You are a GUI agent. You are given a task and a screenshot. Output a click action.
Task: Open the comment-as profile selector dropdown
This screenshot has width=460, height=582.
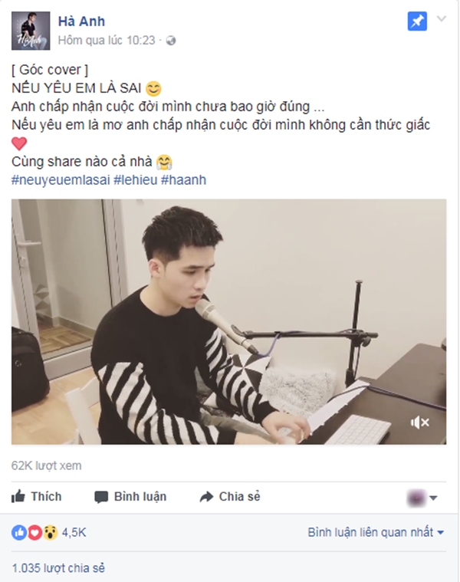(x=422, y=498)
